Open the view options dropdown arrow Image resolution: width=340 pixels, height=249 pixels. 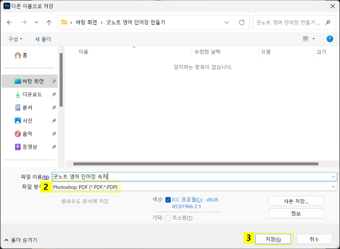[x=313, y=39]
